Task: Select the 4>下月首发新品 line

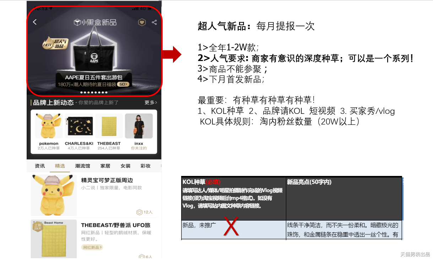Action: tap(231, 79)
